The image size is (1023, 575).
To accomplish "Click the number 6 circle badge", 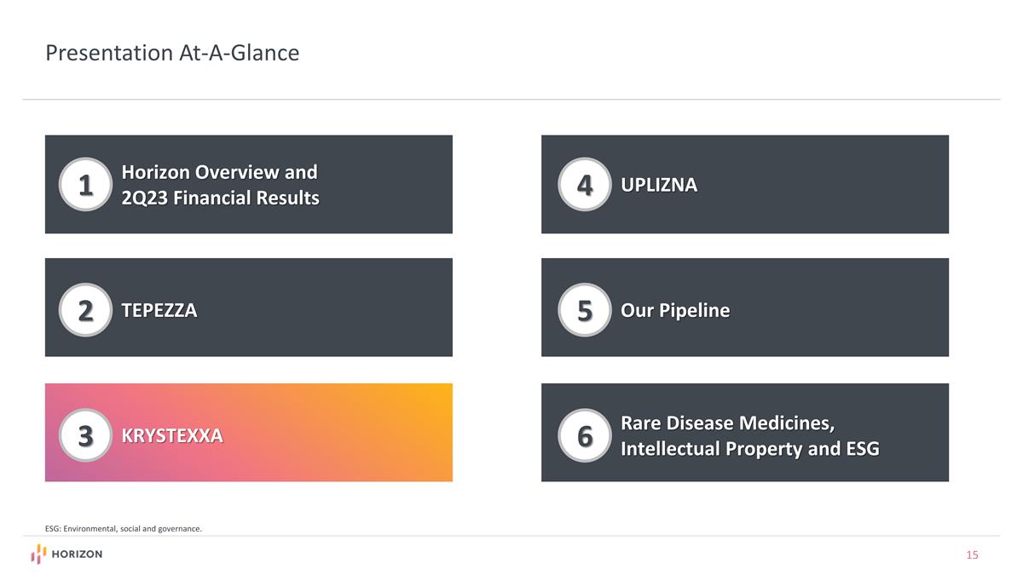I will click(x=585, y=435).
